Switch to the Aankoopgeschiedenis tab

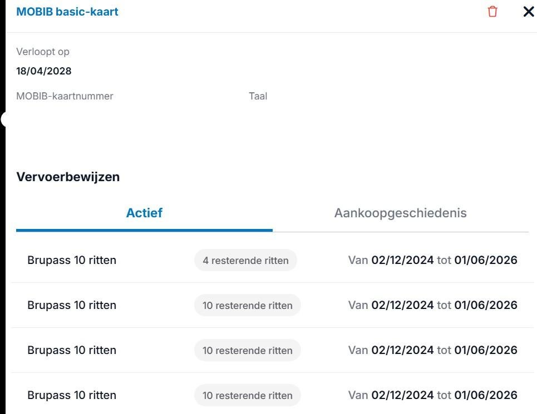coord(400,213)
